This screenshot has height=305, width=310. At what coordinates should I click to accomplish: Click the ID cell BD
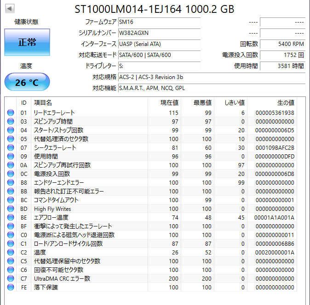coord(24,209)
